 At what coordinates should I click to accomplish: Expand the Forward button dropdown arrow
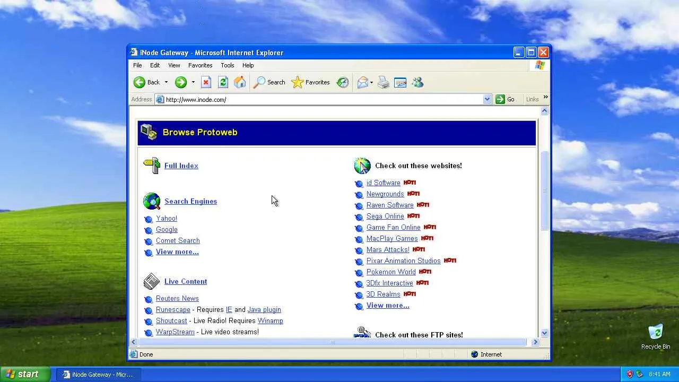193,82
